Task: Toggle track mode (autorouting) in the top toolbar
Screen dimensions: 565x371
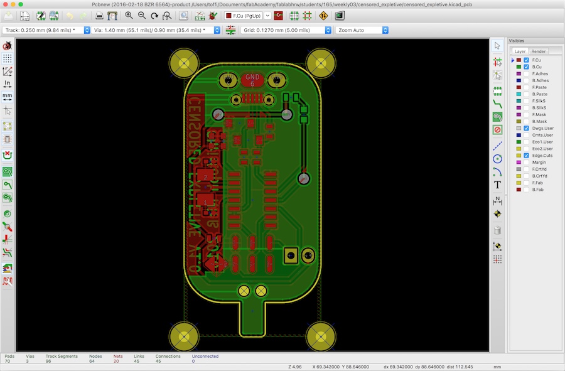Action: click(x=307, y=16)
